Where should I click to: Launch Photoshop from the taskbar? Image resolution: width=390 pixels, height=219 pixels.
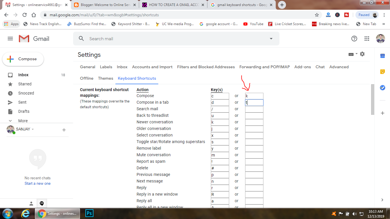pyautogui.click(x=89, y=213)
